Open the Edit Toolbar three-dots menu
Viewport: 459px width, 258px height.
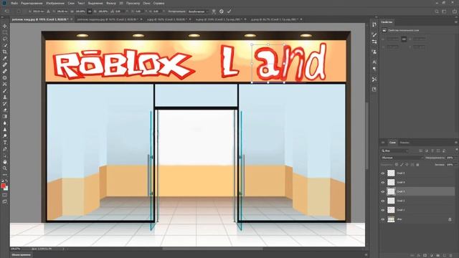point(5,175)
